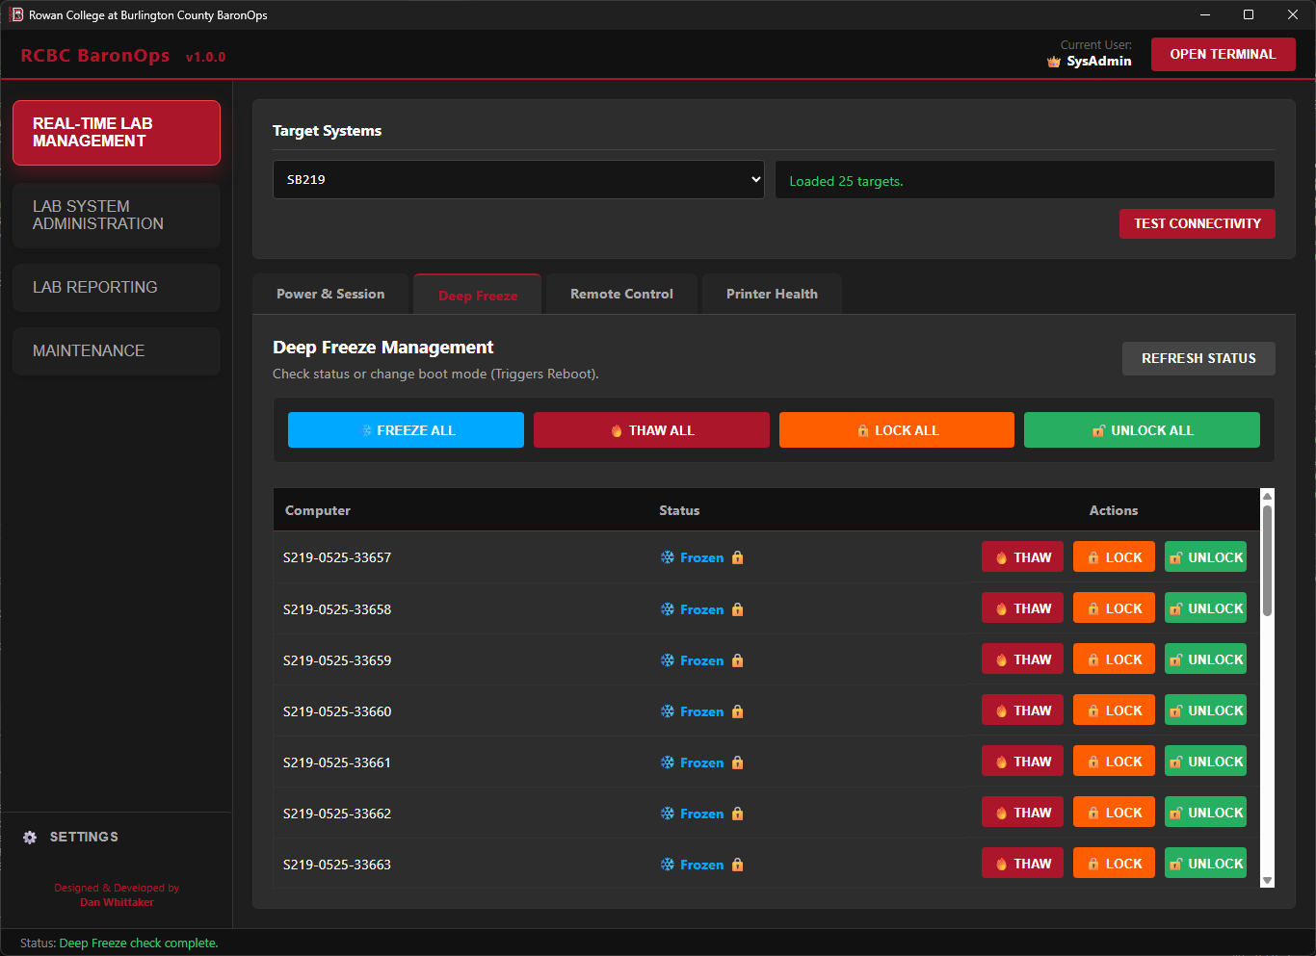Open Settings via the gear icon
This screenshot has width=1316, height=956.
coord(30,837)
